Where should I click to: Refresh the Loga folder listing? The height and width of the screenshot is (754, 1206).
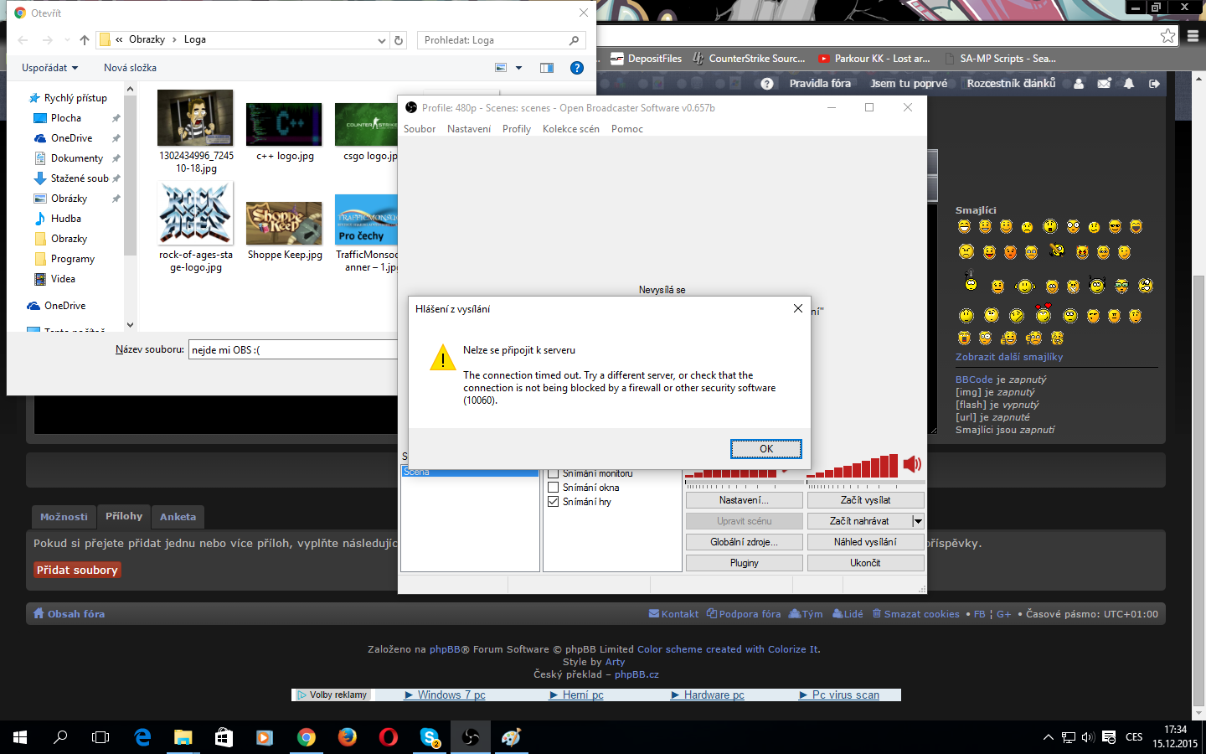coord(399,40)
